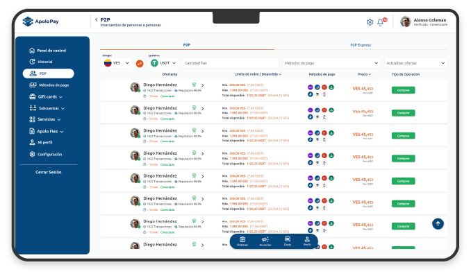This screenshot has height=276, width=471.
Task: Click Cerrar Sesión link
Action: click(x=49, y=172)
